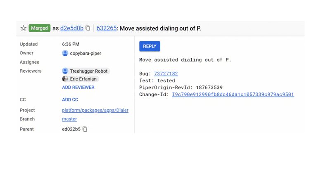Click the blue REPLY button
323x177 pixels.
[150, 46]
